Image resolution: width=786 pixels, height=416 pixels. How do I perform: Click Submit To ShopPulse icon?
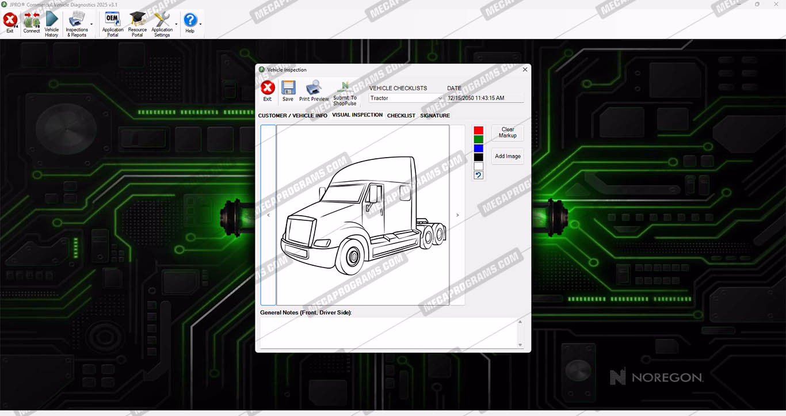click(345, 93)
